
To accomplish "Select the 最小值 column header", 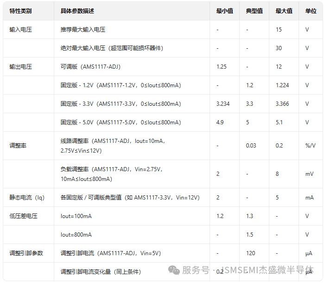I will pos(224,11).
